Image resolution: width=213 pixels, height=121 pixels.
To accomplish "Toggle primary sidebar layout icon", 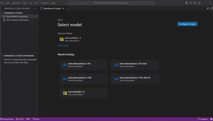I will (187, 3).
